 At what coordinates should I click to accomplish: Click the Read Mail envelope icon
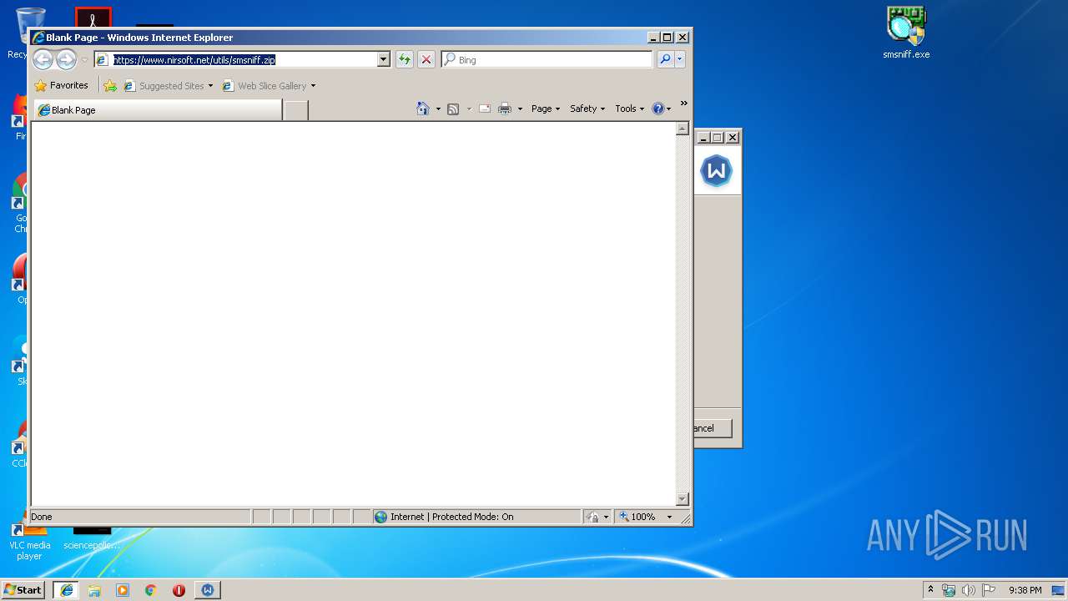[x=485, y=109]
